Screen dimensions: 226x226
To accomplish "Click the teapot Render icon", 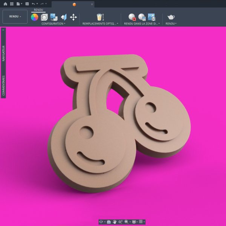I will pos(171,17).
